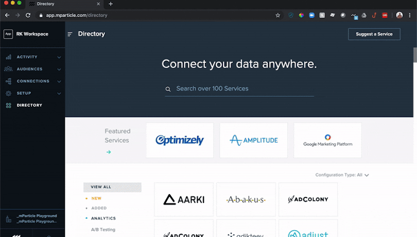Expand the Audiences menu chevron
The image size is (417, 237).
(x=59, y=69)
